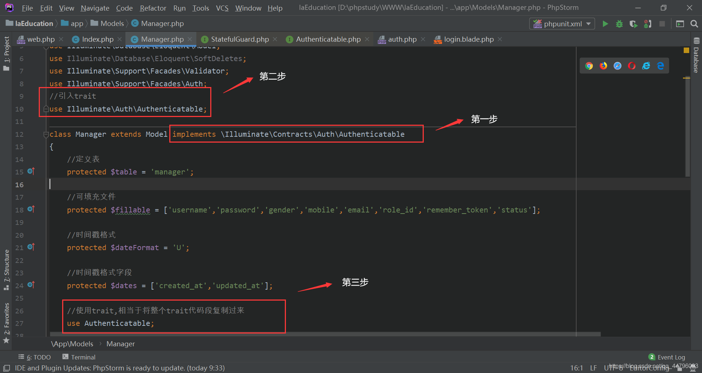
Task: Open the project structure toolbar icon
Action: click(x=680, y=24)
